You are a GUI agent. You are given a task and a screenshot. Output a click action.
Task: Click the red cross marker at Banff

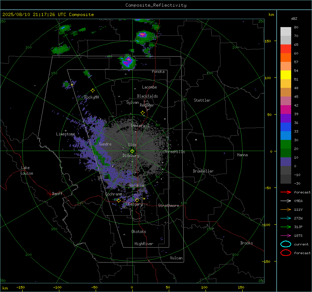pos(50,194)
